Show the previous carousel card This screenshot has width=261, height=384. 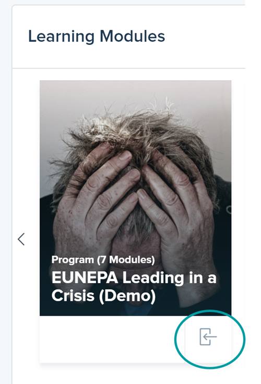pyautogui.click(x=21, y=239)
